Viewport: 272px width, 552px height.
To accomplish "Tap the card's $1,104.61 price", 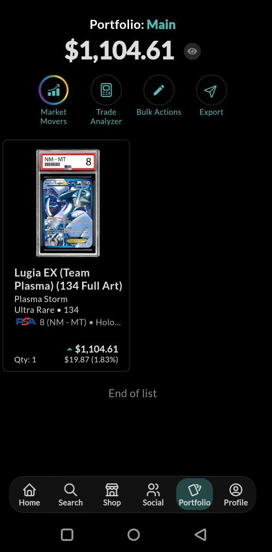I will point(97,349).
